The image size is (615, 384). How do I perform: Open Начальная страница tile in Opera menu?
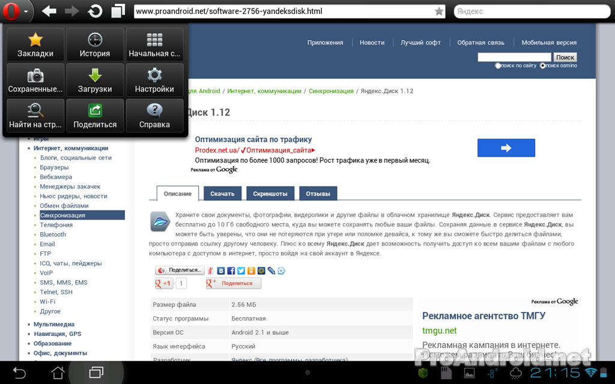tap(154, 44)
